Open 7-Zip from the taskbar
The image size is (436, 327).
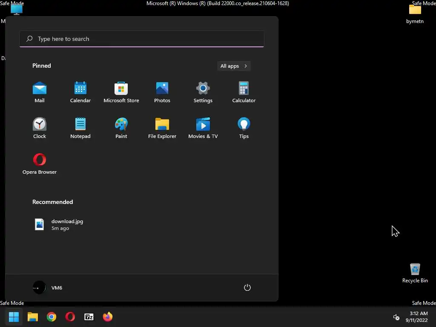pos(89,317)
